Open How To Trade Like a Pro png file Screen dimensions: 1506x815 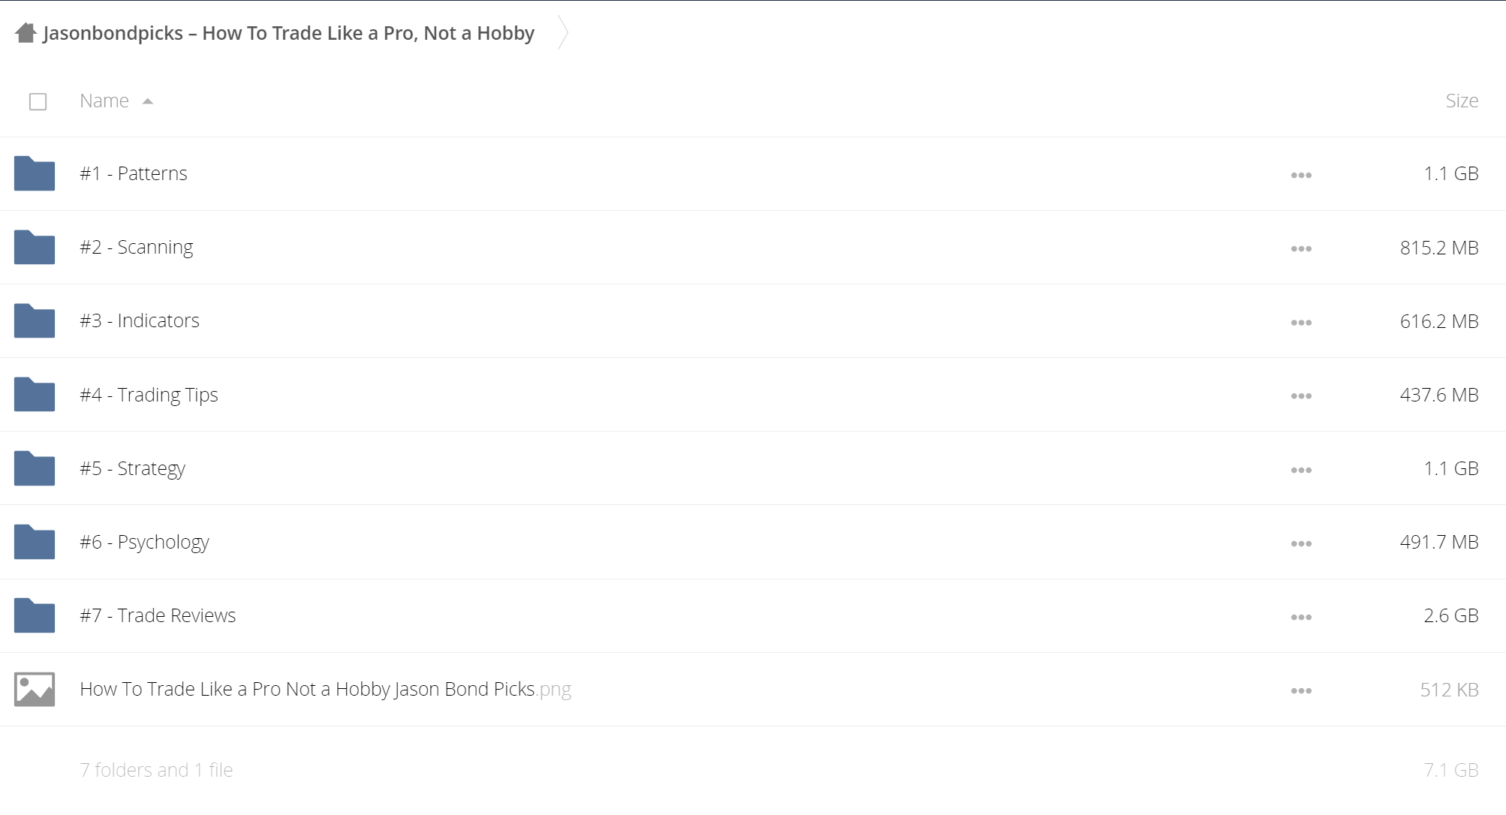326,689
